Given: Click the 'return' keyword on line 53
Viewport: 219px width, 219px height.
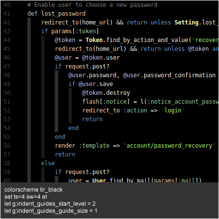Looking at the screenshot, I should tap(92, 119).
